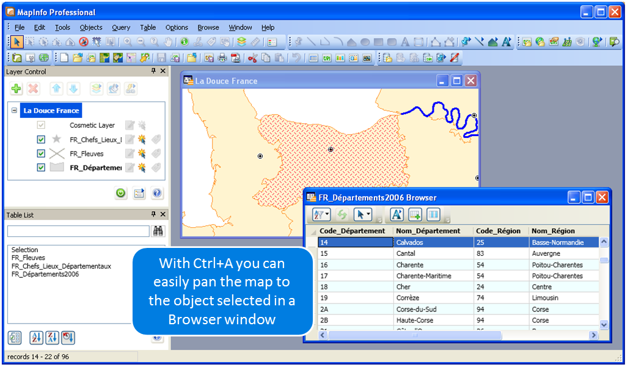Image resolution: width=628 pixels, height=367 pixels.
Task: Click the Browser font style 'A' button
Action: (x=396, y=215)
